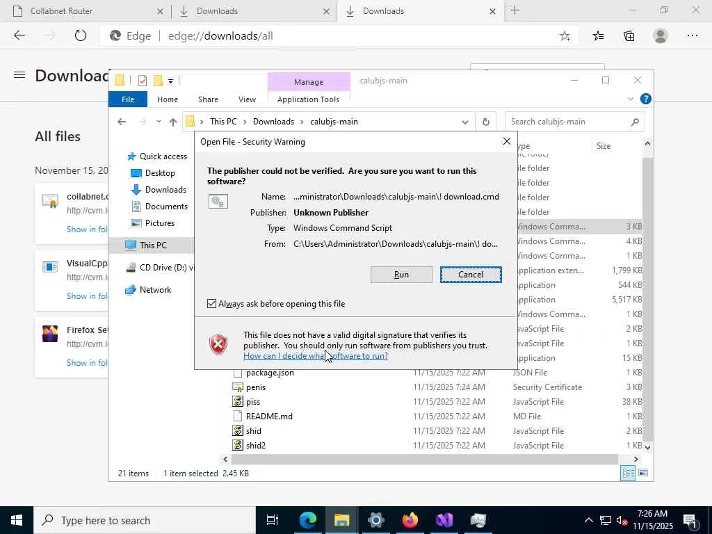The width and height of the screenshot is (712, 534).
Task: Click the muted volume tray icon
Action: coord(622,521)
